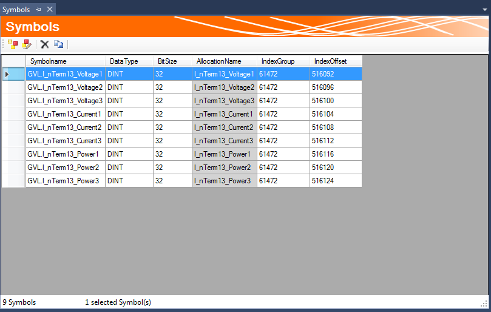The width and height of the screenshot is (491, 312).
Task: Click index offset value 516108
Action: 336,127
